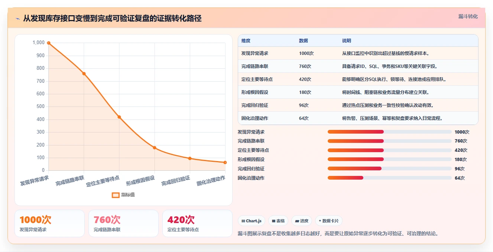Click the description mentioning 时间线、阻塞链

click(x=387, y=92)
